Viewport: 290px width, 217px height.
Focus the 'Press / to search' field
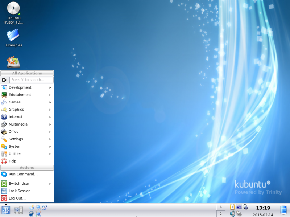tap(32, 80)
